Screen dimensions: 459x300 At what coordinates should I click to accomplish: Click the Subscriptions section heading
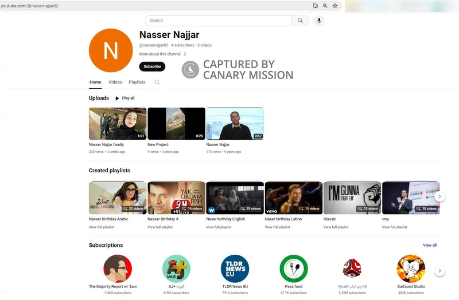pos(106,245)
